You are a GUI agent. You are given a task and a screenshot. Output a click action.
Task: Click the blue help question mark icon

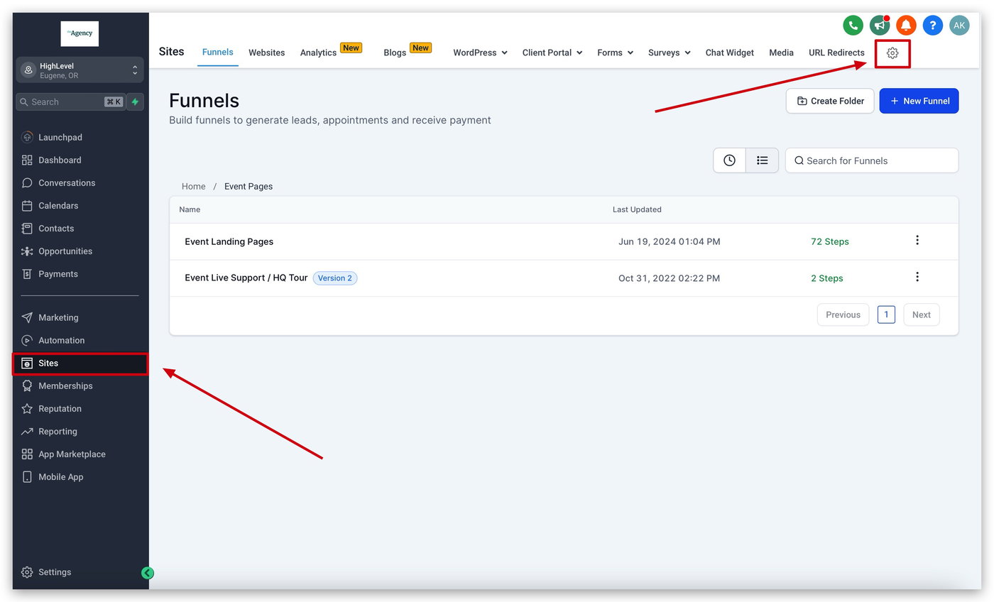933,26
